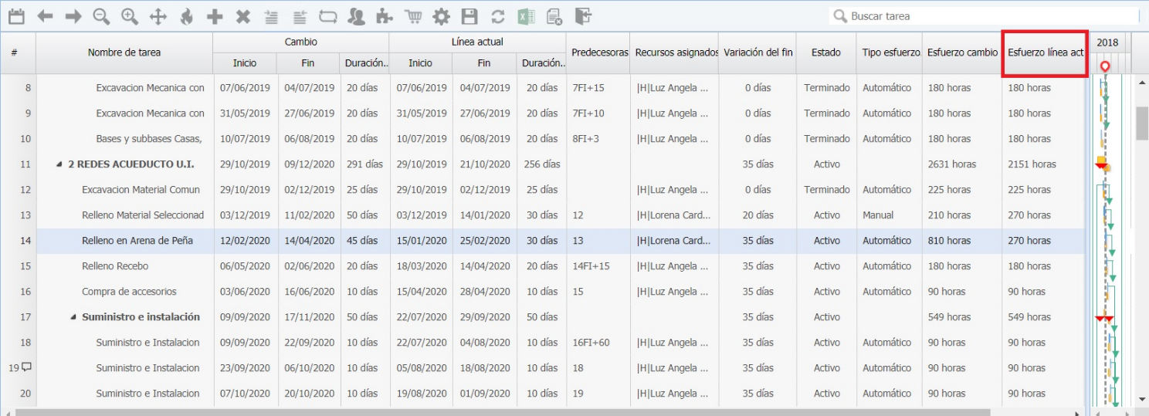Select task Relleno Material Seleccionad
The height and width of the screenshot is (416, 1149).
pos(143,215)
